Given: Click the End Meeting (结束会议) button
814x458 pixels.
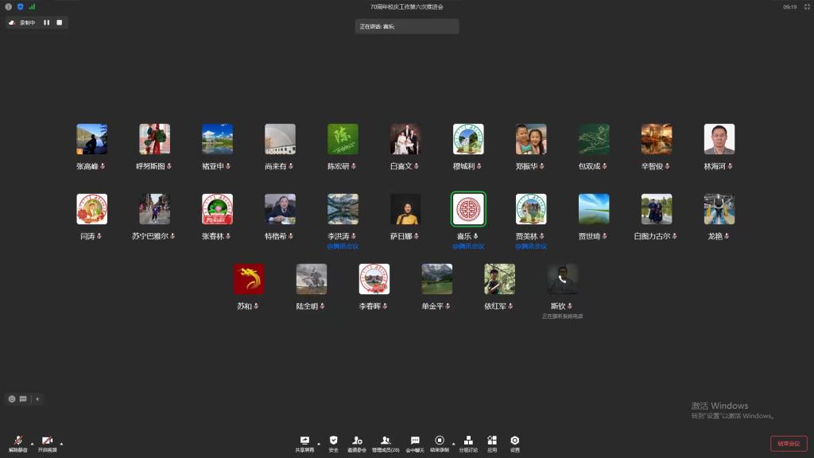Looking at the screenshot, I should click(x=789, y=444).
